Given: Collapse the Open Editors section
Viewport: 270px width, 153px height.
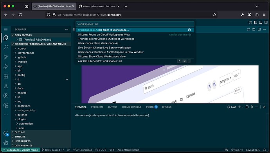Looking at the screenshot, I should 41,35.
